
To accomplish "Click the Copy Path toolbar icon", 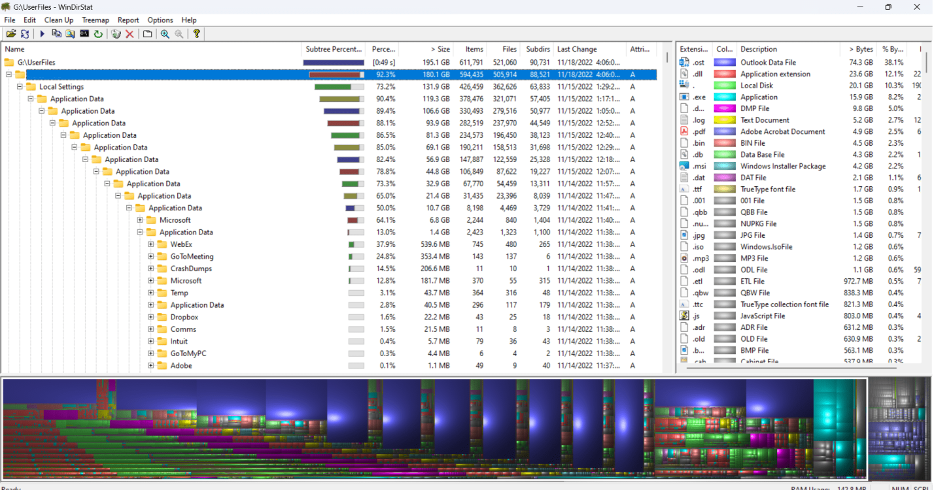I will coord(56,33).
